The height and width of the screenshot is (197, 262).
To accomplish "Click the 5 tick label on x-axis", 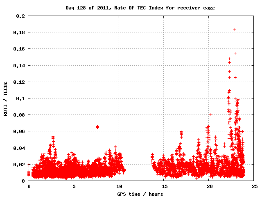I will point(74,186).
